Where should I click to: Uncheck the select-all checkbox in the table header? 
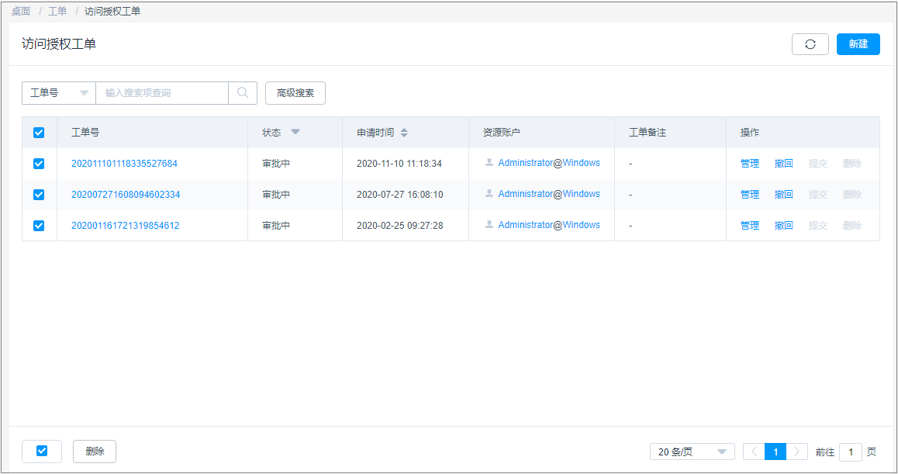click(39, 133)
